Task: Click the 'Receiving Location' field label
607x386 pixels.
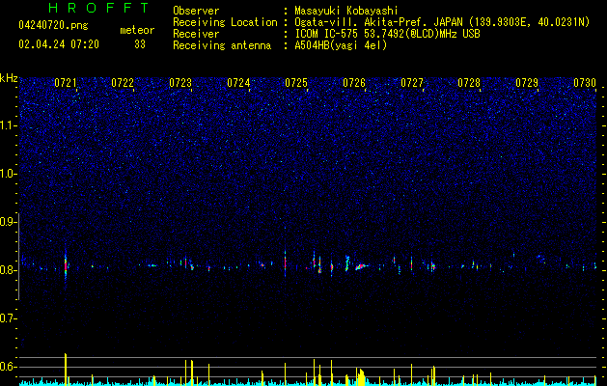Action: coord(225,22)
